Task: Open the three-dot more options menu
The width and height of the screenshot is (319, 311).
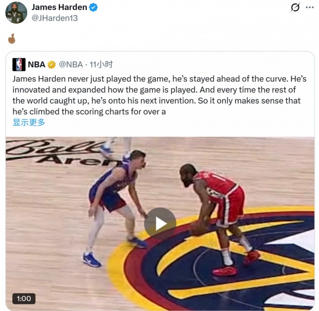Action: (310, 7)
